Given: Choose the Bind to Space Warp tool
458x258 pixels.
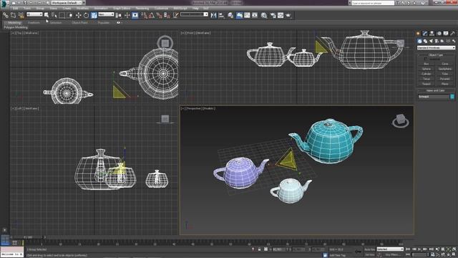Looking at the screenshot, I should (21, 15).
